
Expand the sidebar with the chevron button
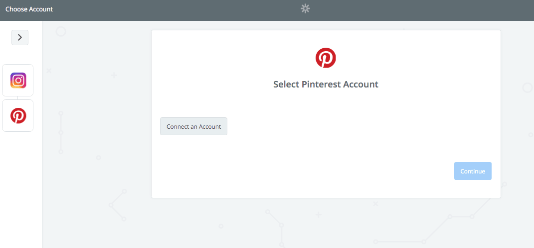coord(20,38)
